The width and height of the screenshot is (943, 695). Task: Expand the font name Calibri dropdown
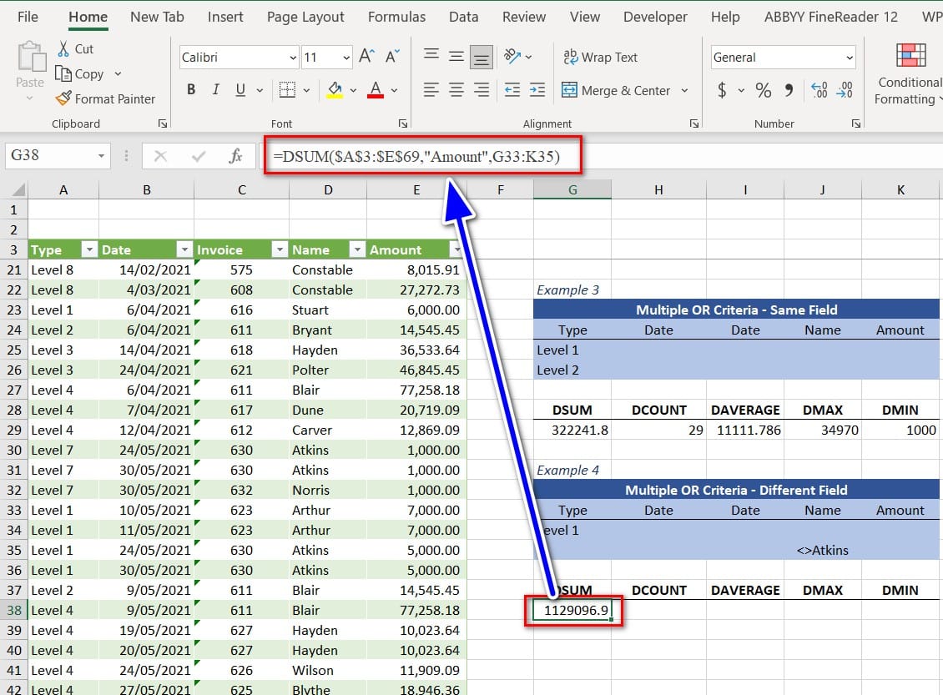coord(293,58)
